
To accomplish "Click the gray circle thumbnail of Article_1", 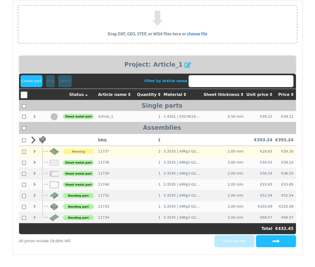I will point(54,117).
